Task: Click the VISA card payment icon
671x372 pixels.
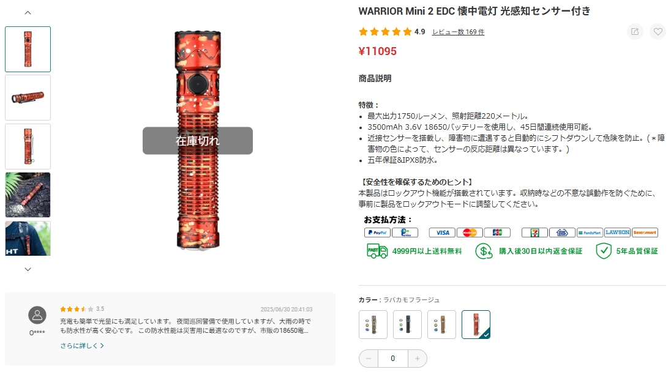Action: point(443,232)
